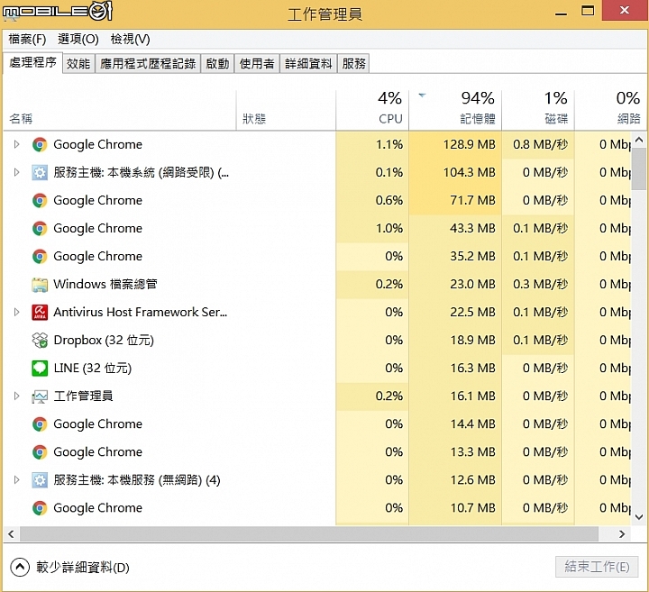
Task: Select the 處理程序 tab
Action: [x=32, y=62]
